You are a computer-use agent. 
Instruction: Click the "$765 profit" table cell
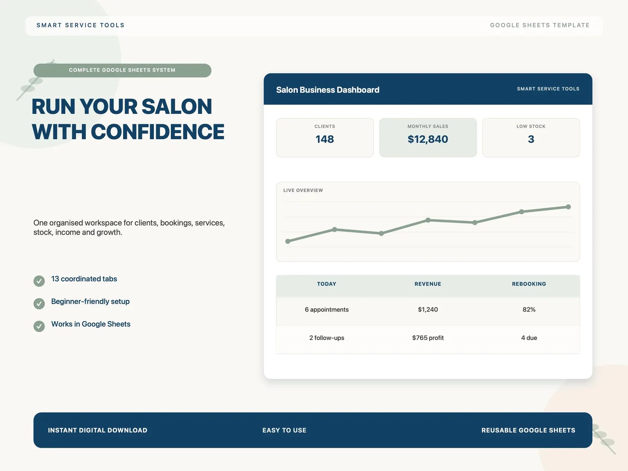click(x=428, y=338)
